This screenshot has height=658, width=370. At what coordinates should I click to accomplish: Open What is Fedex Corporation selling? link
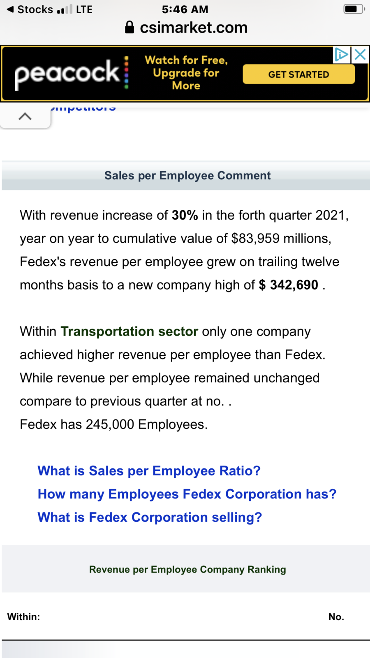(x=150, y=517)
